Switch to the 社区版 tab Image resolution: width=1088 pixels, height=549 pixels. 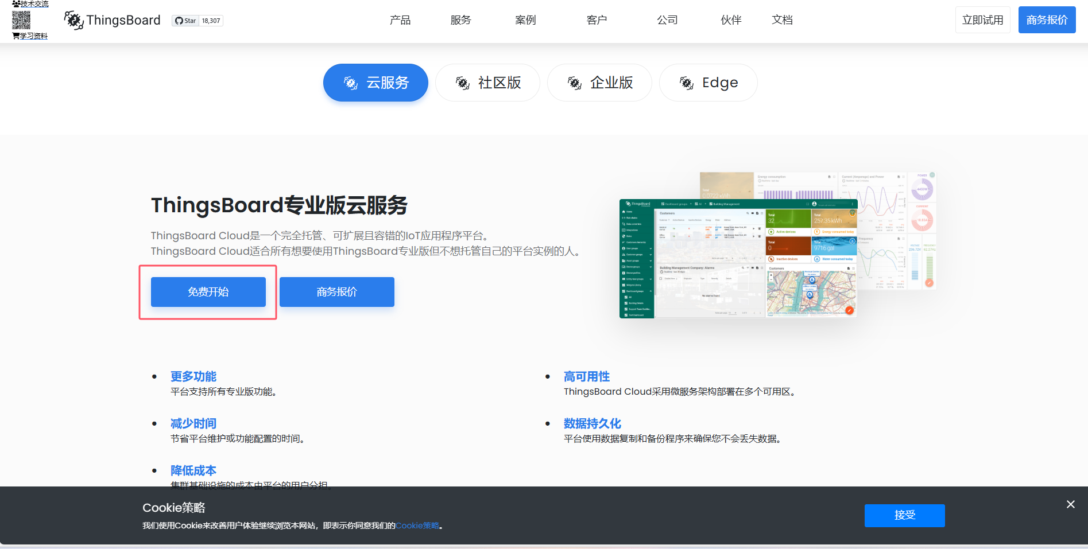[487, 83]
